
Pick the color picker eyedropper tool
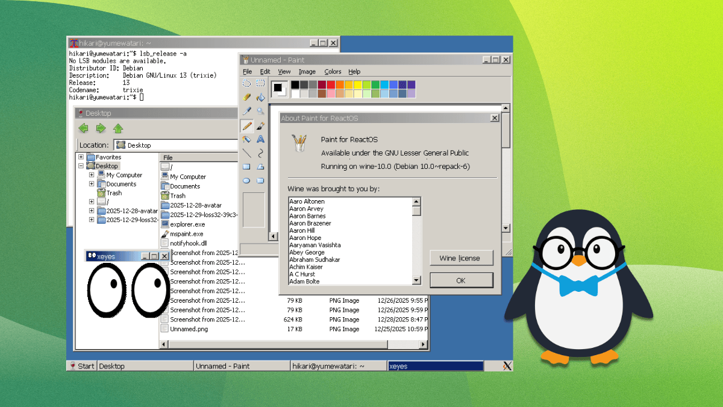click(246, 111)
